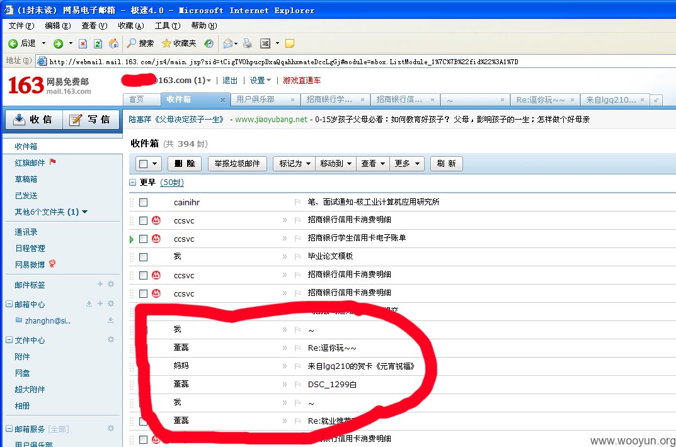This screenshot has width=676, height=447.
Task: Click the IE Mail envelope icon
Action: [x=227, y=43]
